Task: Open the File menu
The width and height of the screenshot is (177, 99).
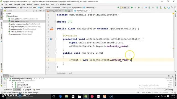Action: pyautogui.click(x=2, y=4)
